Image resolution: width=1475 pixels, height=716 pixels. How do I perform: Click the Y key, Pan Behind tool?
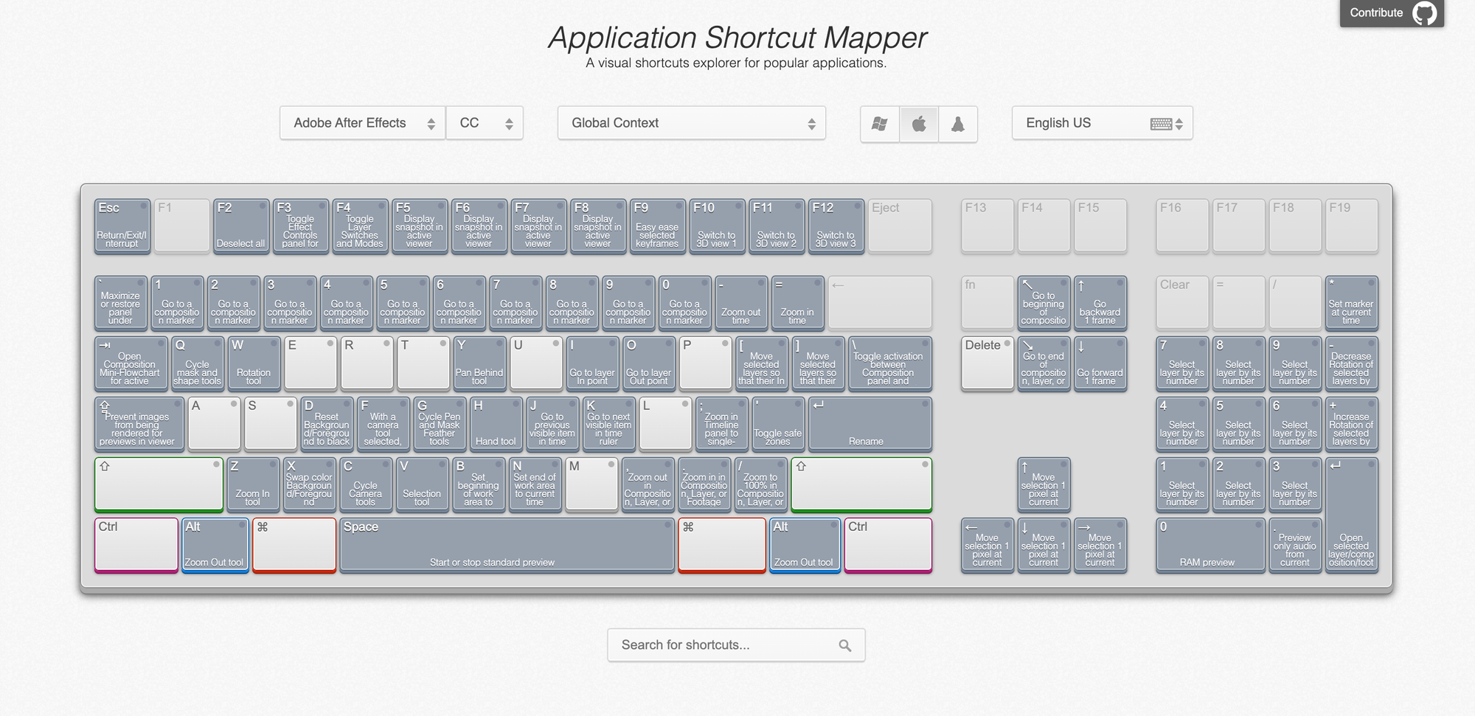point(479,364)
